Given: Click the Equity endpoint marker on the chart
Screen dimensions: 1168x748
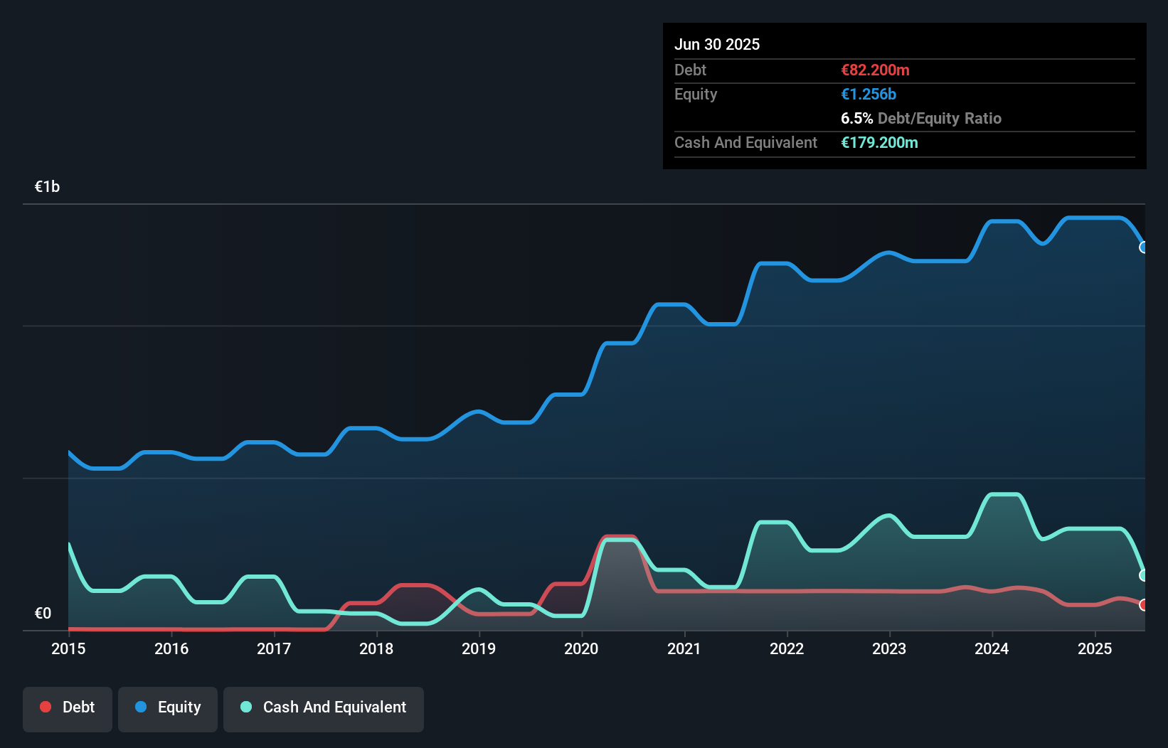Looking at the screenshot, I should click(x=1144, y=247).
